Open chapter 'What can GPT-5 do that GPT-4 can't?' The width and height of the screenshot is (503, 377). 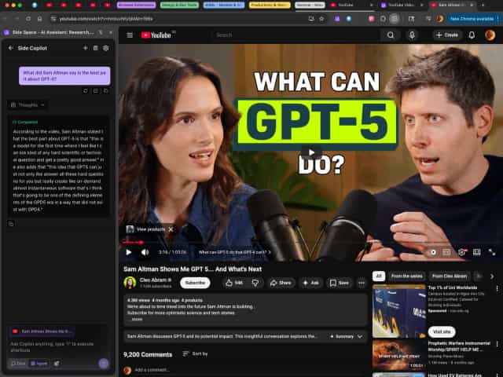234,252
